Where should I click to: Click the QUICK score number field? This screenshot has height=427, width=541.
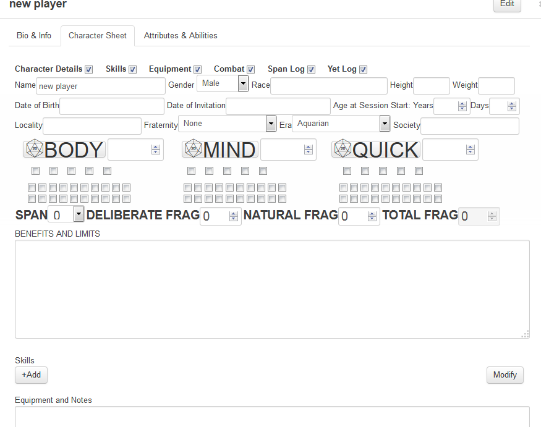pyautogui.click(x=450, y=150)
